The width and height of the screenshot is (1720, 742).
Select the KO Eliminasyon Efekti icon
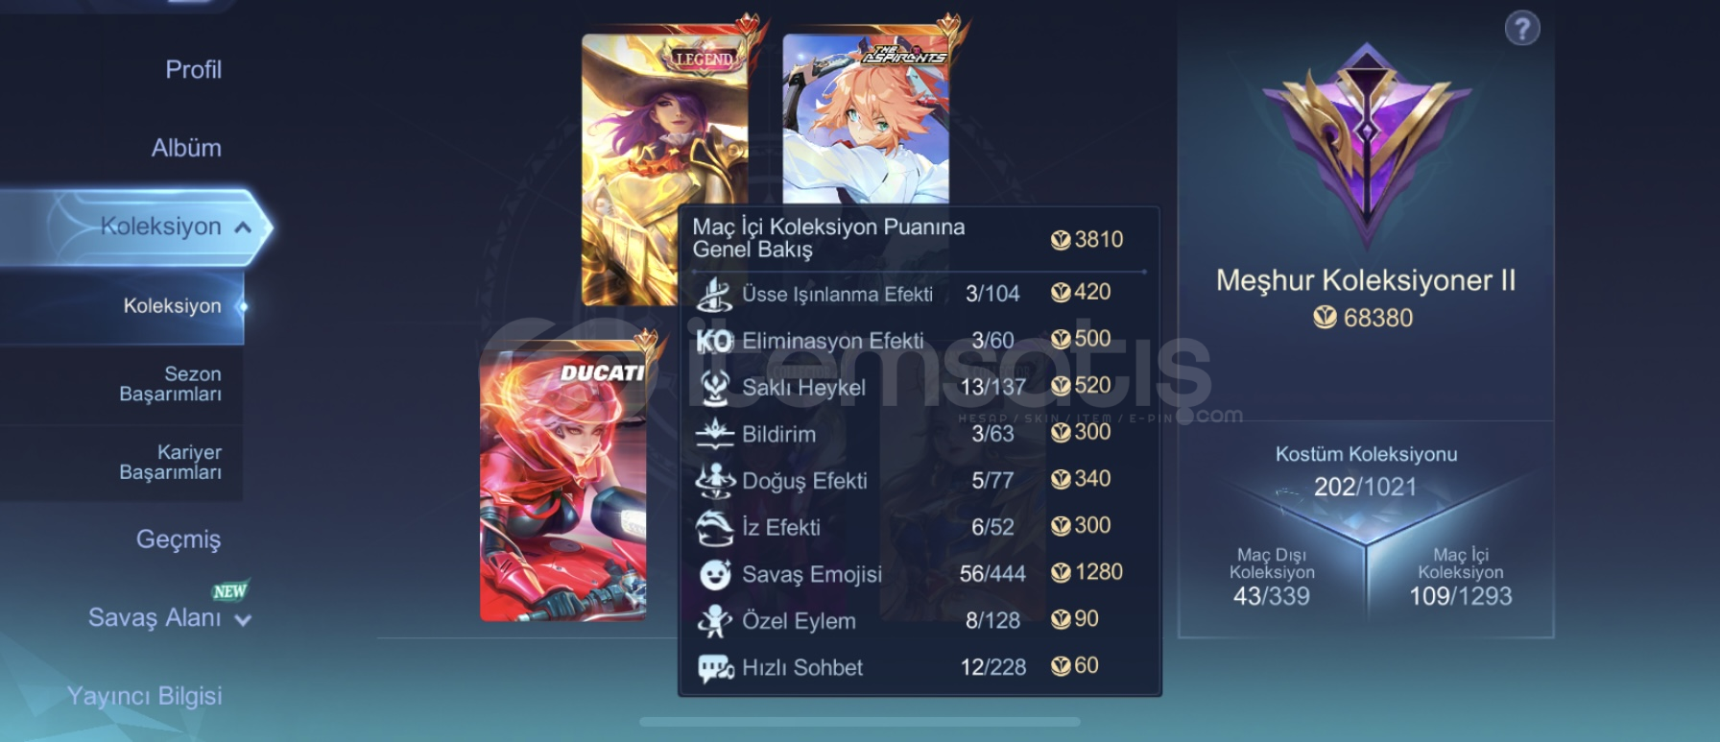(x=714, y=341)
